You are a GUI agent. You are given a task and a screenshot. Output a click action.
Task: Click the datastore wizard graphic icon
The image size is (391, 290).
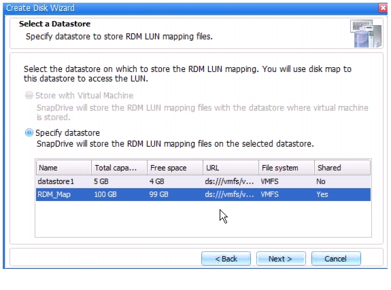point(366,34)
